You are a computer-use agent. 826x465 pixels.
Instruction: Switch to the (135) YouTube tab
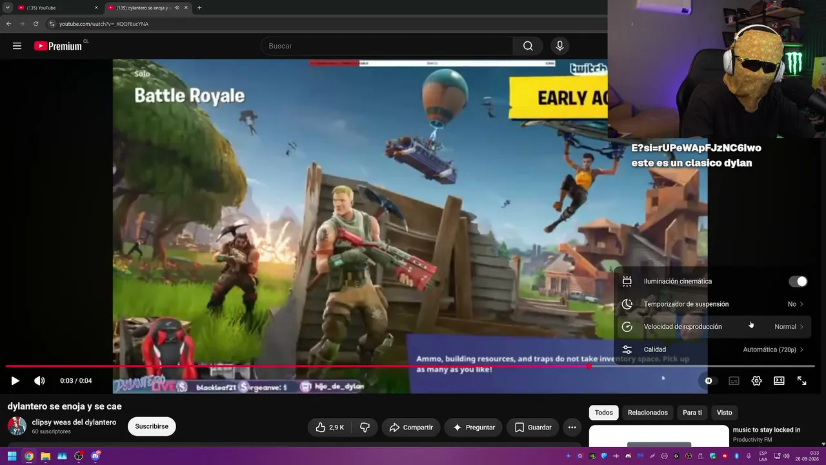(57, 8)
